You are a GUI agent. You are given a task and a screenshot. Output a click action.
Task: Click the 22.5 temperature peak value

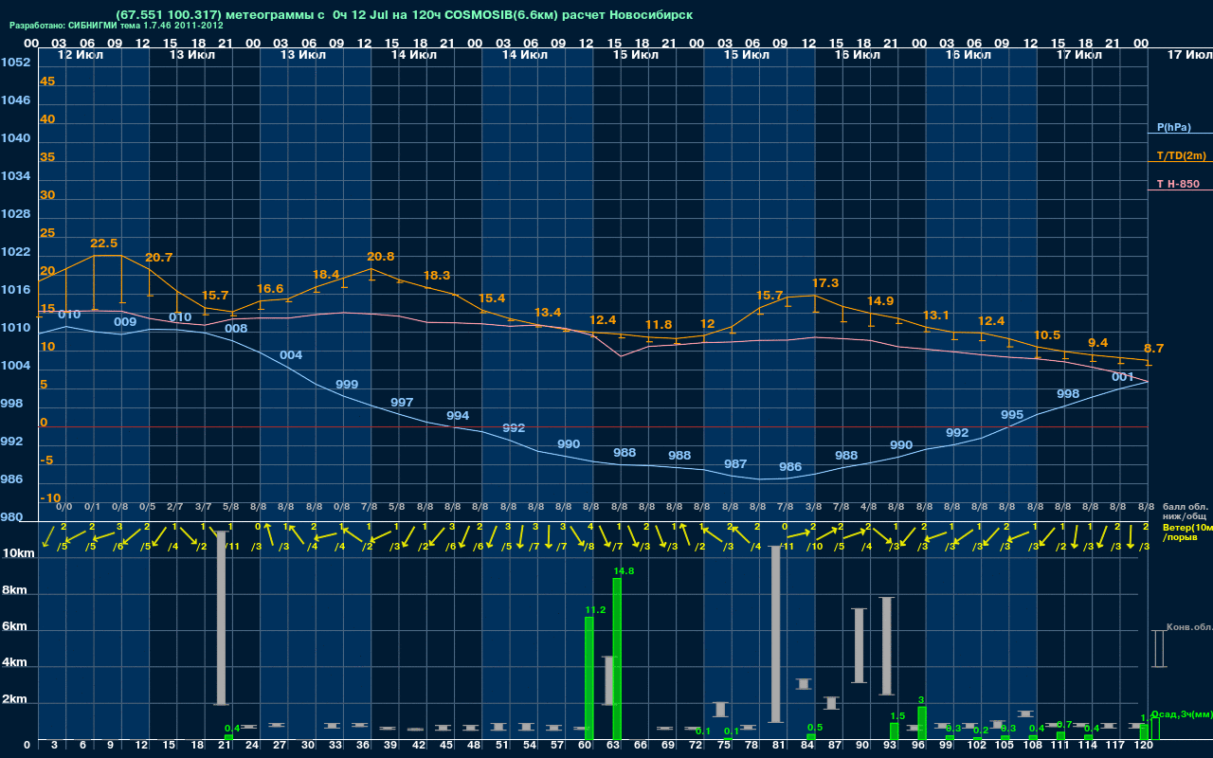[103, 244]
